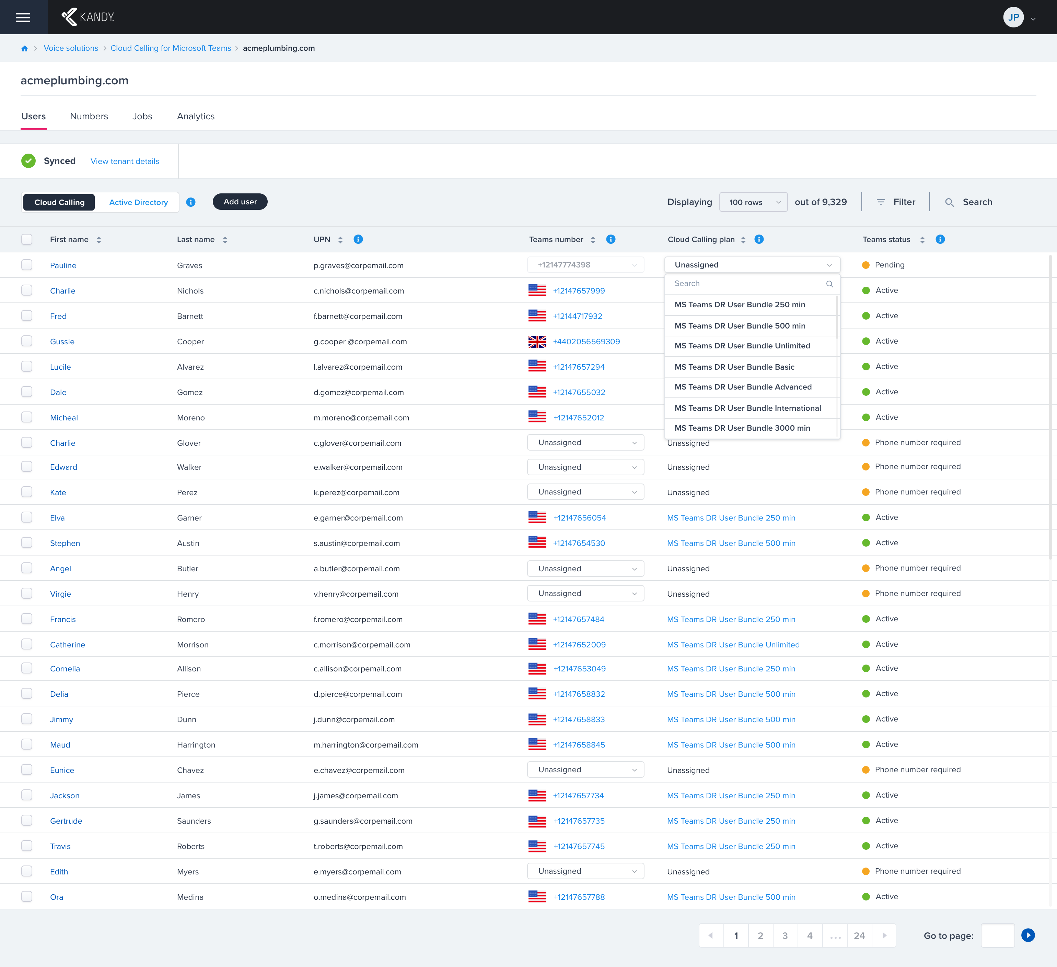Switch to the Numbers tab

89,116
